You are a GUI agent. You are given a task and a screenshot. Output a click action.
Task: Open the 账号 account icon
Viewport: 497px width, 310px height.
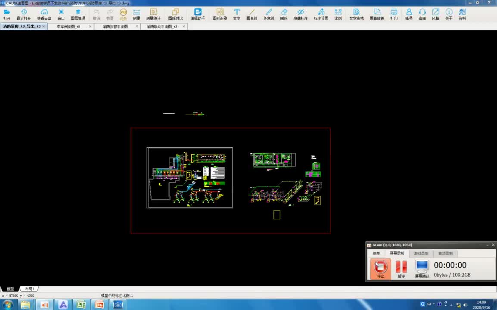point(409,15)
